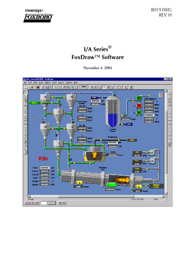Open the Tools menu

pos(55,83)
